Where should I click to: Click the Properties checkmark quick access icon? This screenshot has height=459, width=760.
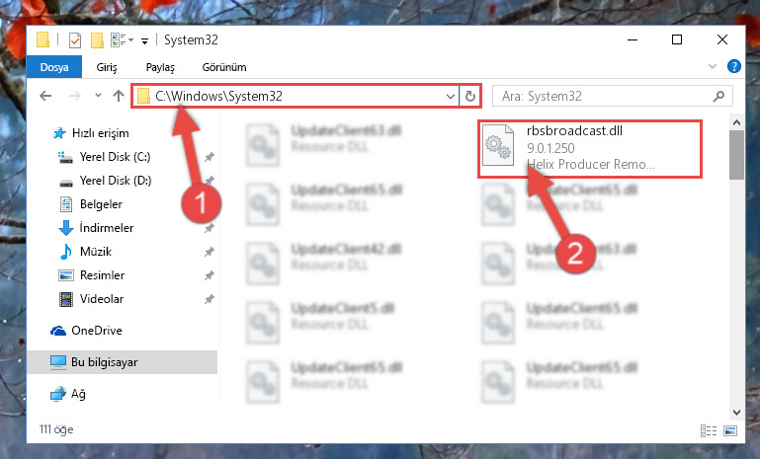(x=75, y=40)
